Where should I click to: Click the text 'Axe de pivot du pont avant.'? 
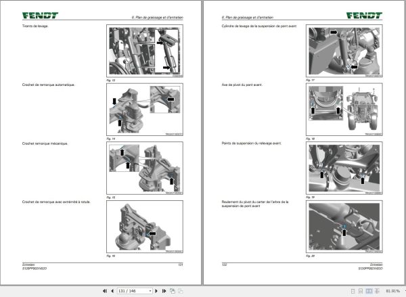pos(242,85)
